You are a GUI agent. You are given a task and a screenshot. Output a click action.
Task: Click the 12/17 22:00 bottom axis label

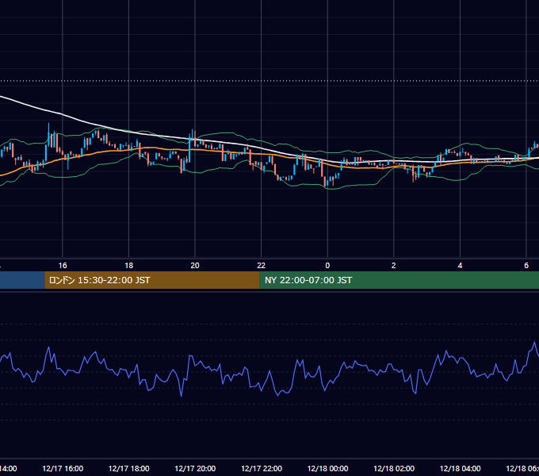tap(262, 468)
